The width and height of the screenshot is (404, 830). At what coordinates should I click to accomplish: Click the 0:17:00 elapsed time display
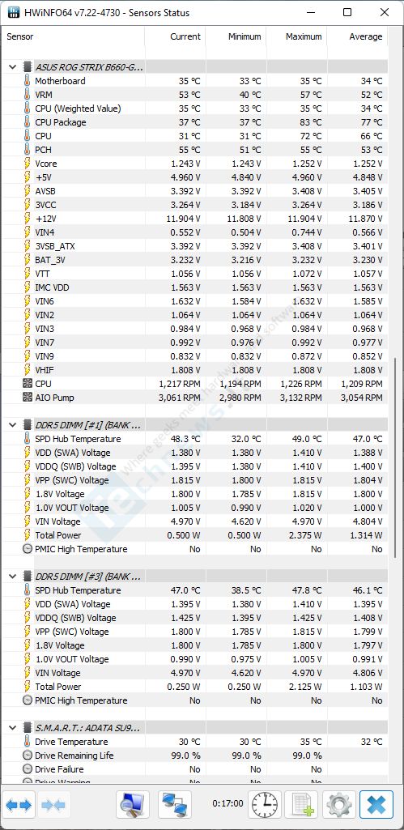[228, 803]
